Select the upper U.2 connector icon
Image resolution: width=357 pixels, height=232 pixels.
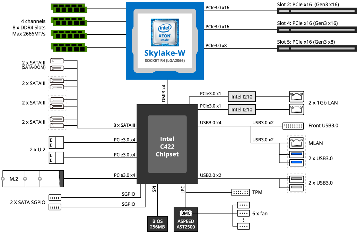click(56, 143)
